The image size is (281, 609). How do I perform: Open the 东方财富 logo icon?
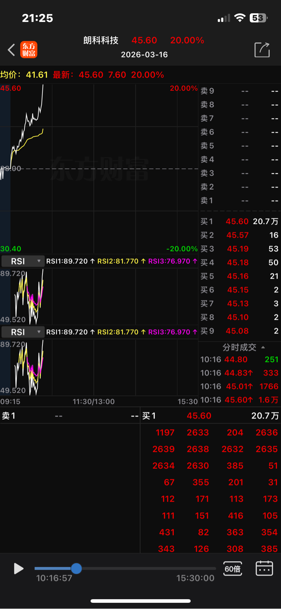point(29,49)
